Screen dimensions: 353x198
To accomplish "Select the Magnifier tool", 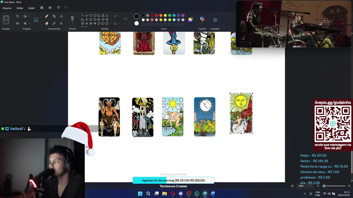I will point(61,23).
